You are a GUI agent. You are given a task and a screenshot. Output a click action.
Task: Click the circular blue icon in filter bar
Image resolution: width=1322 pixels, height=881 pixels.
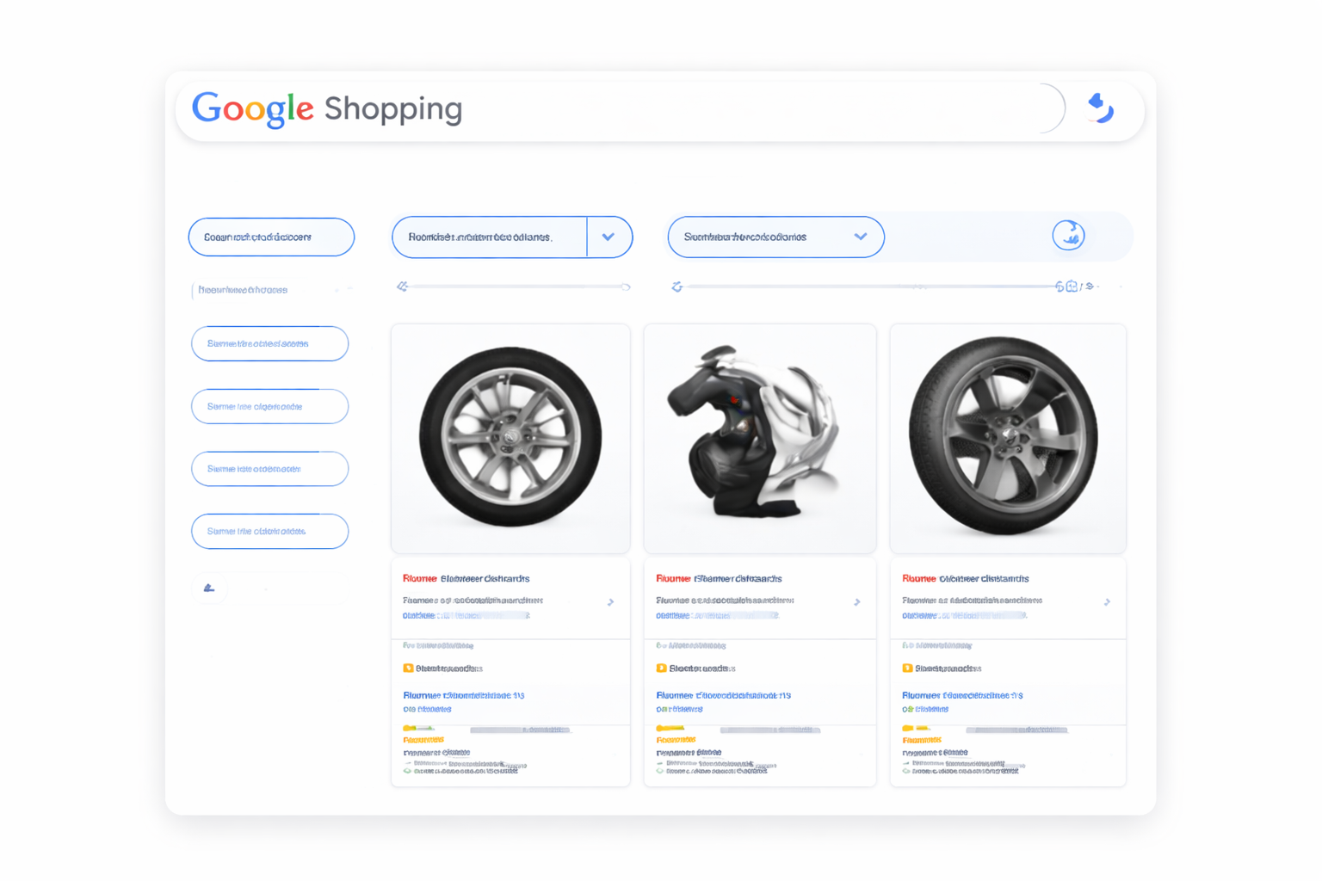tap(1068, 235)
